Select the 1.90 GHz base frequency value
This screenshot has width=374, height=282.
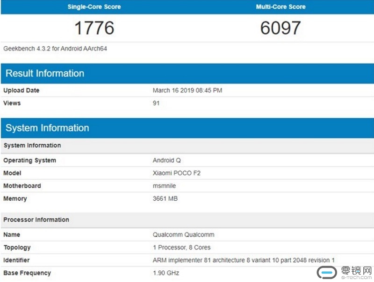click(x=165, y=273)
